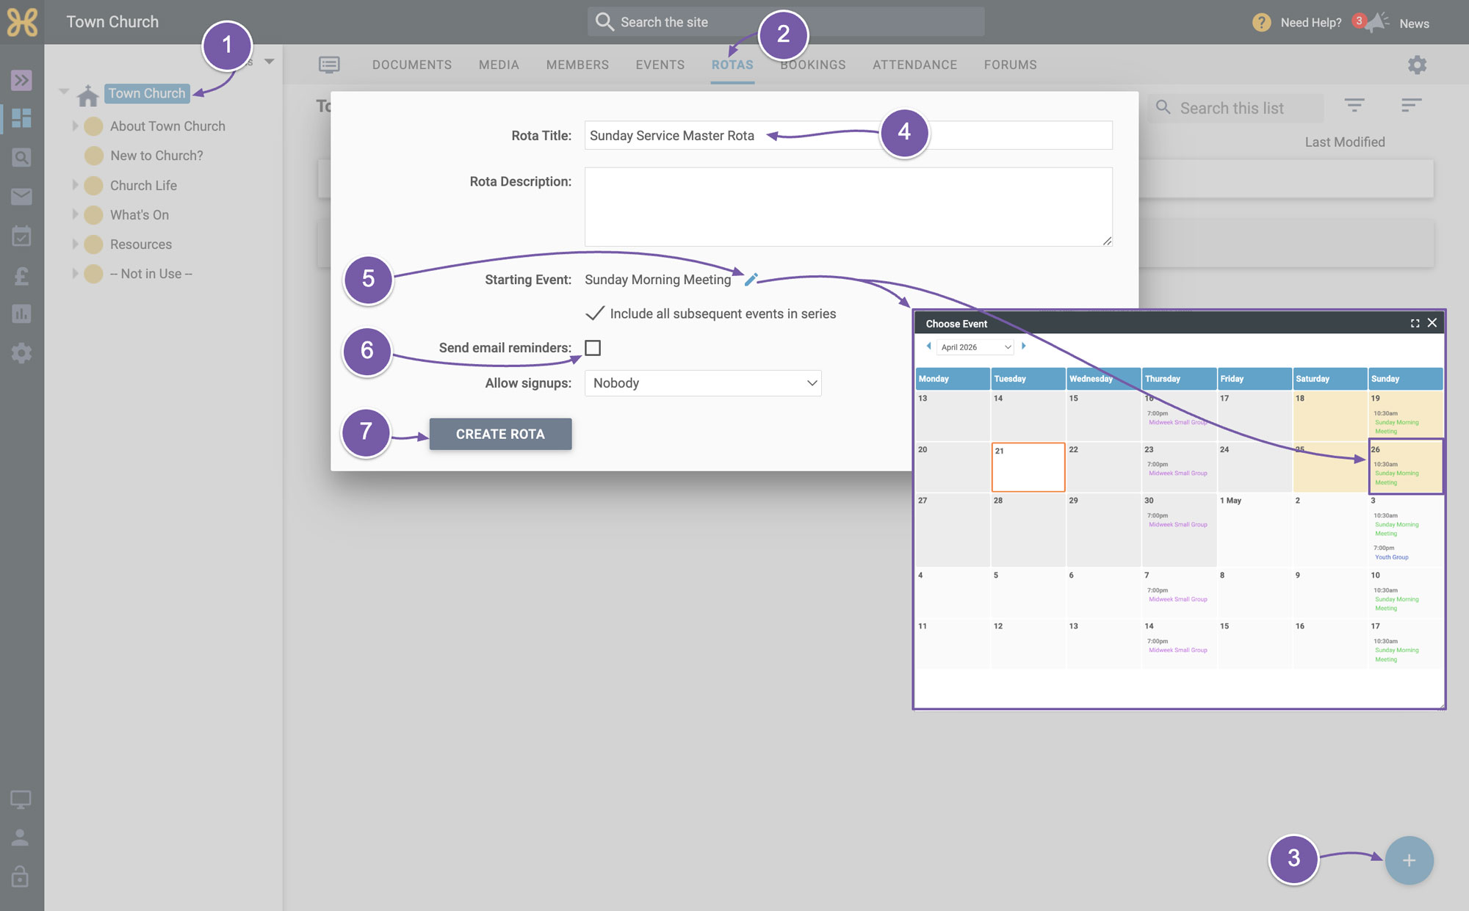
Task: Switch to the Documents tab
Action: [412, 65]
